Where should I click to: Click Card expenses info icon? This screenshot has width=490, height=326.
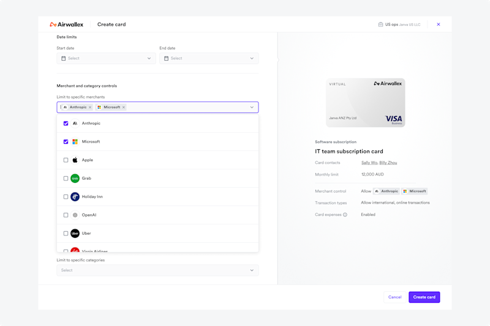coord(345,215)
